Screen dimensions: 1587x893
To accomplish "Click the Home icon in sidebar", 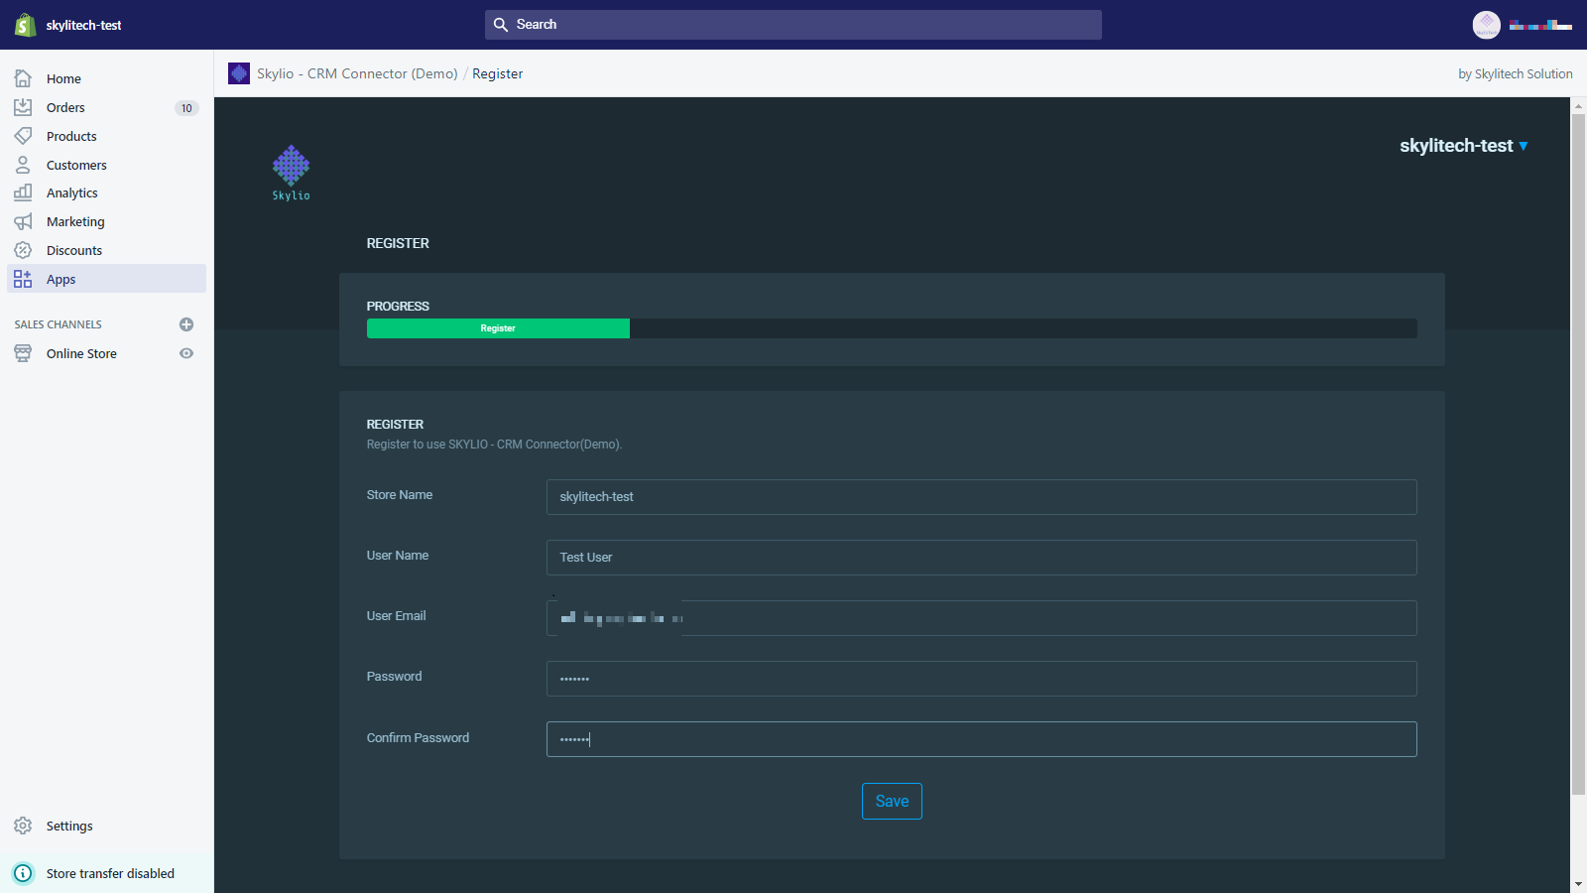I will (23, 78).
